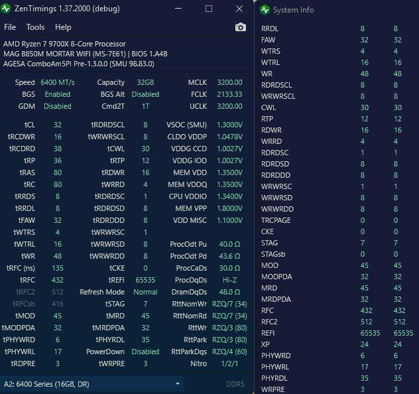Maximize the ZenTimings window

(209, 9)
